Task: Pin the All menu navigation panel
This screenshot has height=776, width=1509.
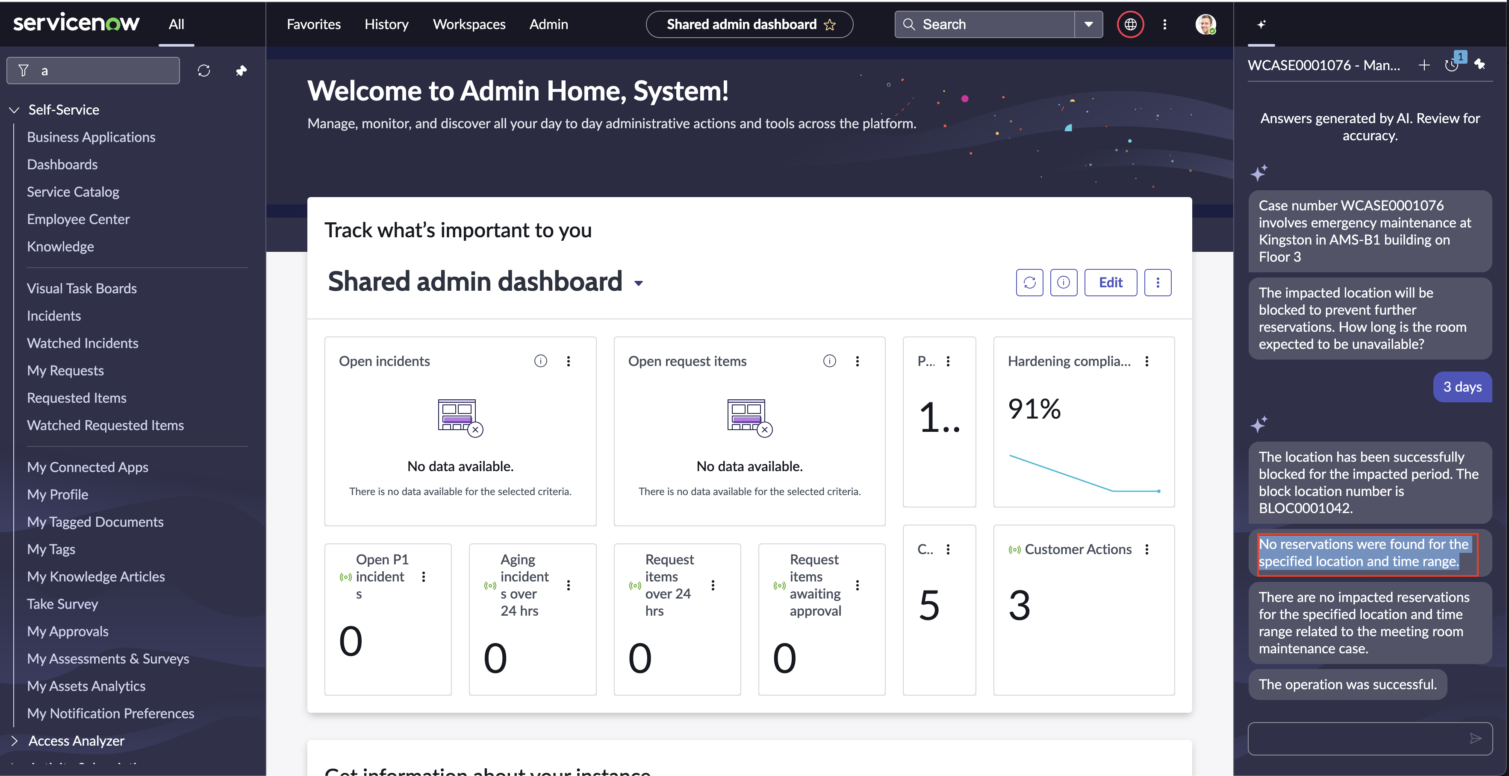Action: tap(241, 71)
